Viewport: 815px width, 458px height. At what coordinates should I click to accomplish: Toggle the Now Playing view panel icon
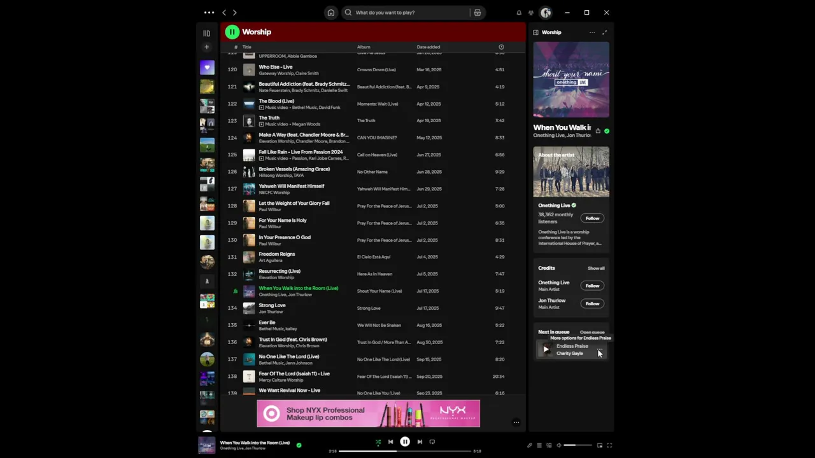click(535, 32)
